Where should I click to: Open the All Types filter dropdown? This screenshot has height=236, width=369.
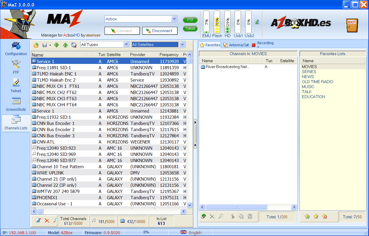point(126,44)
